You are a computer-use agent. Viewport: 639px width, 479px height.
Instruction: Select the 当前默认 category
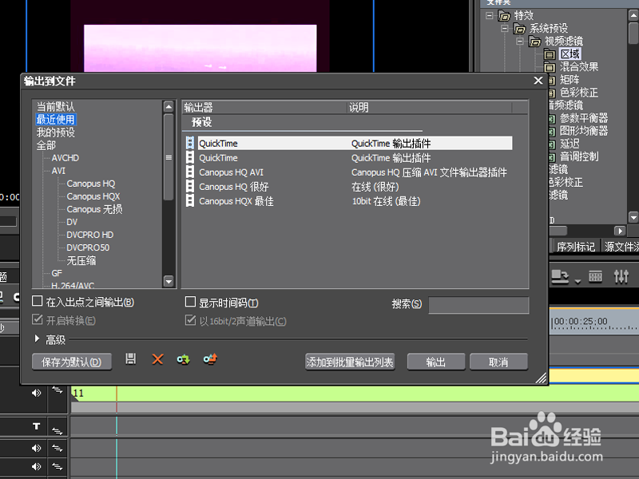pyautogui.click(x=55, y=107)
